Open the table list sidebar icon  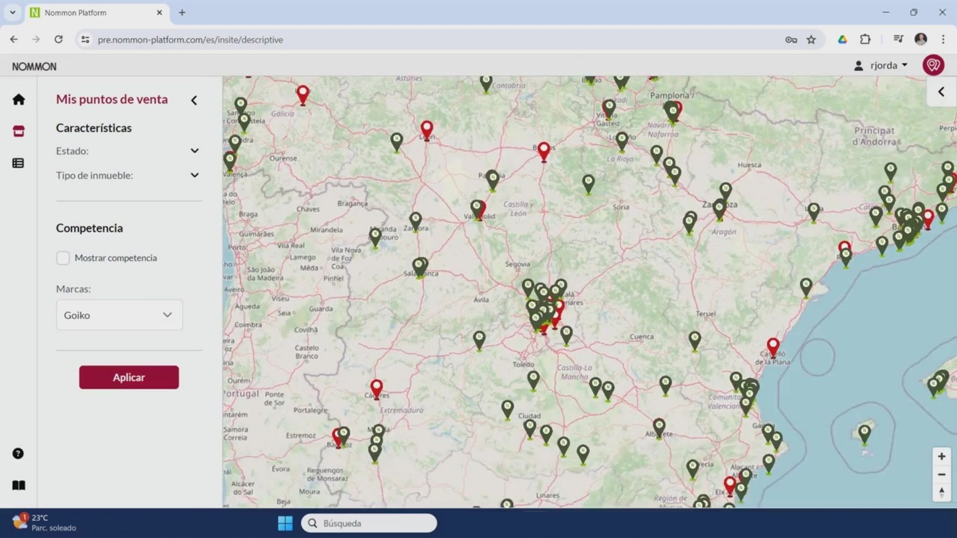click(x=18, y=163)
